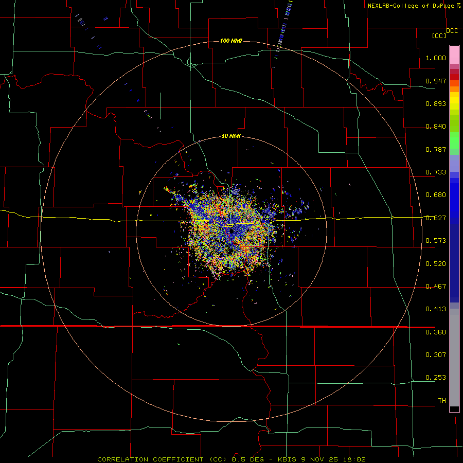This screenshot has height=463, width=463.
Task: Click the DCC label above color scale
Action: click(x=452, y=31)
